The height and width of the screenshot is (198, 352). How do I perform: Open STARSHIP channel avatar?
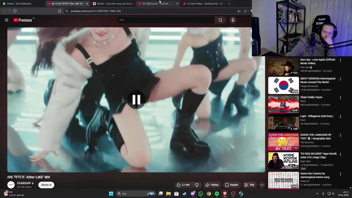point(11,185)
